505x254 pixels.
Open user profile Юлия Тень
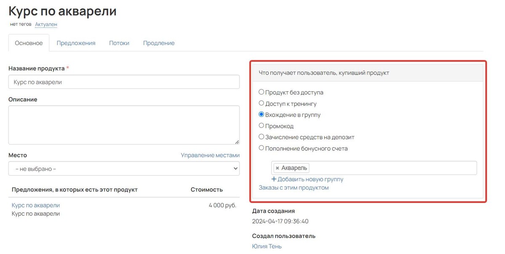[267, 246]
